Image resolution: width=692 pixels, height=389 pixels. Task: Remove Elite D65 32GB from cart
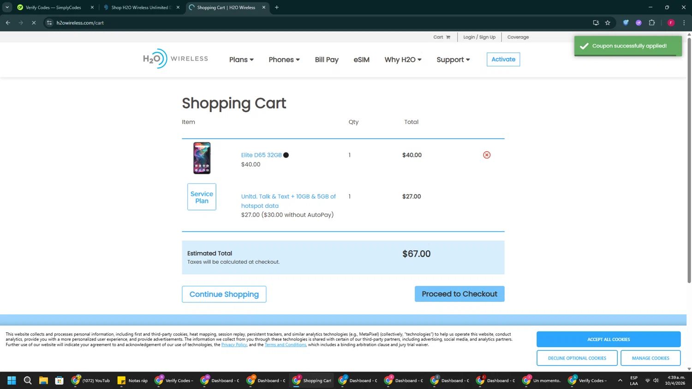coord(487,155)
